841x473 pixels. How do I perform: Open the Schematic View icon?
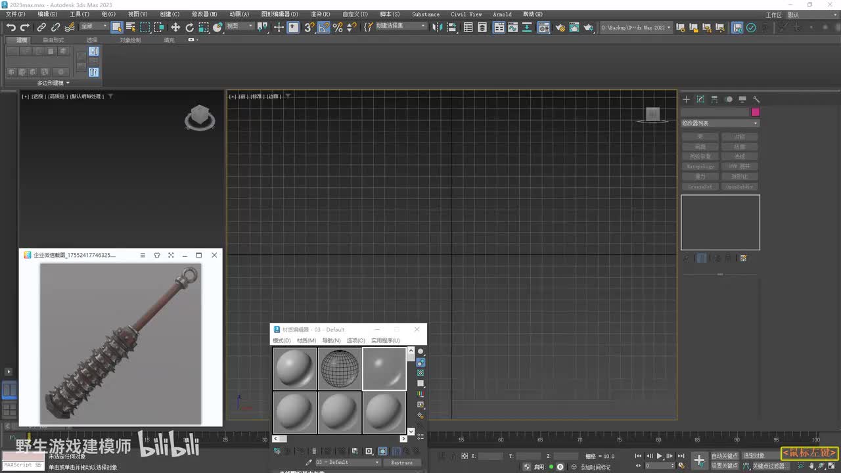528,28
